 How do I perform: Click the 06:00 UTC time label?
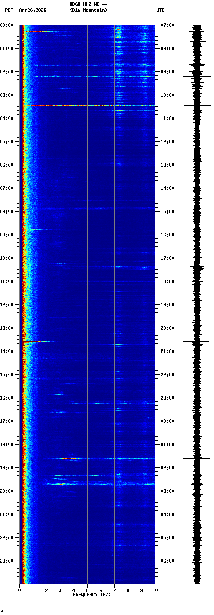click(x=167, y=561)
